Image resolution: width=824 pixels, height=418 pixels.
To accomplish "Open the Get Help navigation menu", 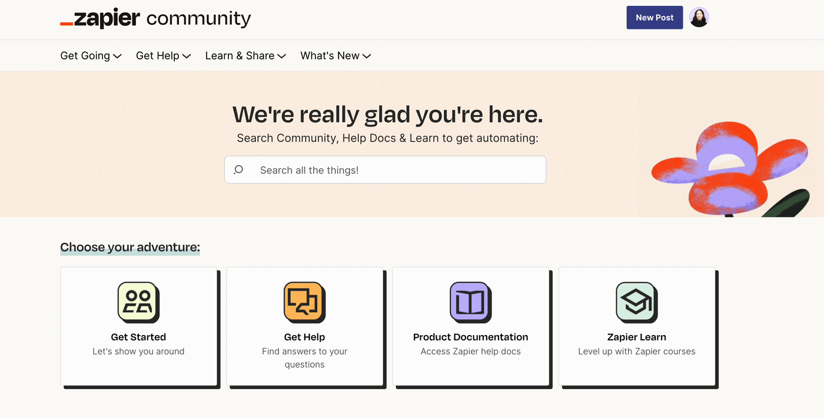I will tap(163, 56).
